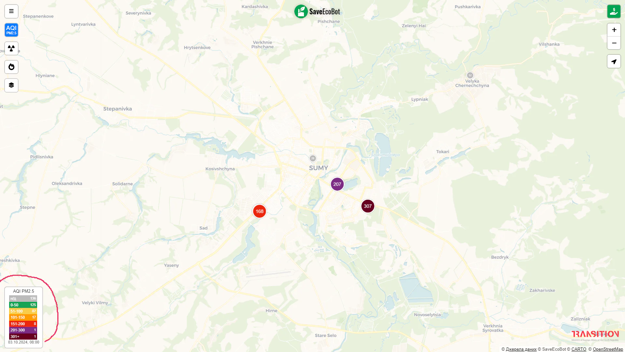Toggle the radiation layer
625x352 pixels.
11,49
